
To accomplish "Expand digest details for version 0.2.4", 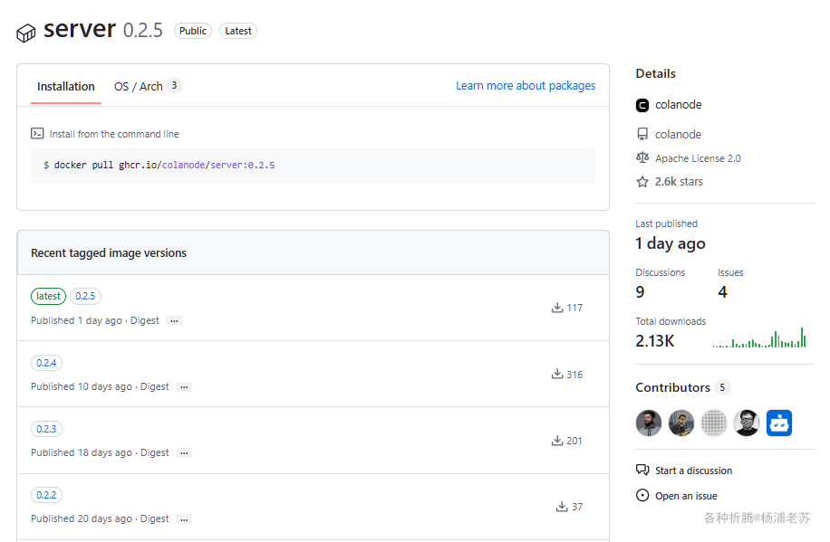I will tap(184, 386).
